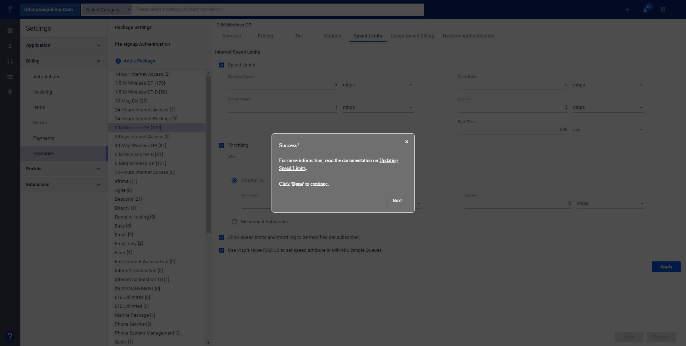The width and height of the screenshot is (686, 346).
Task: Toggle the HyperRADIUS Mikrotik Simple Queues checkbox
Action: [x=222, y=250]
